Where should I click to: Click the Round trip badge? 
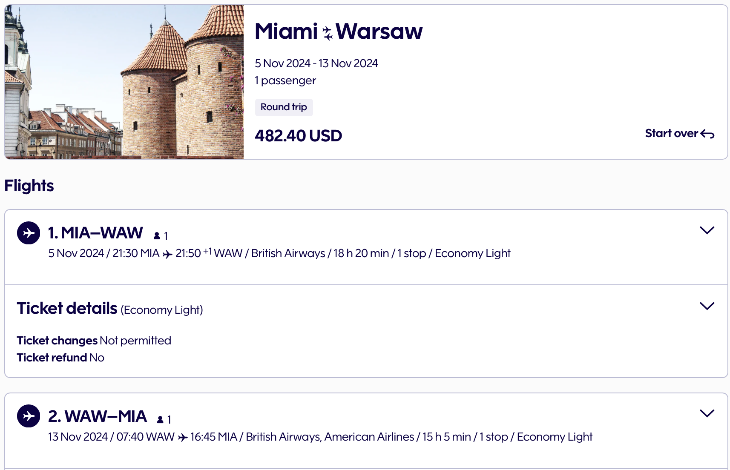coord(284,107)
